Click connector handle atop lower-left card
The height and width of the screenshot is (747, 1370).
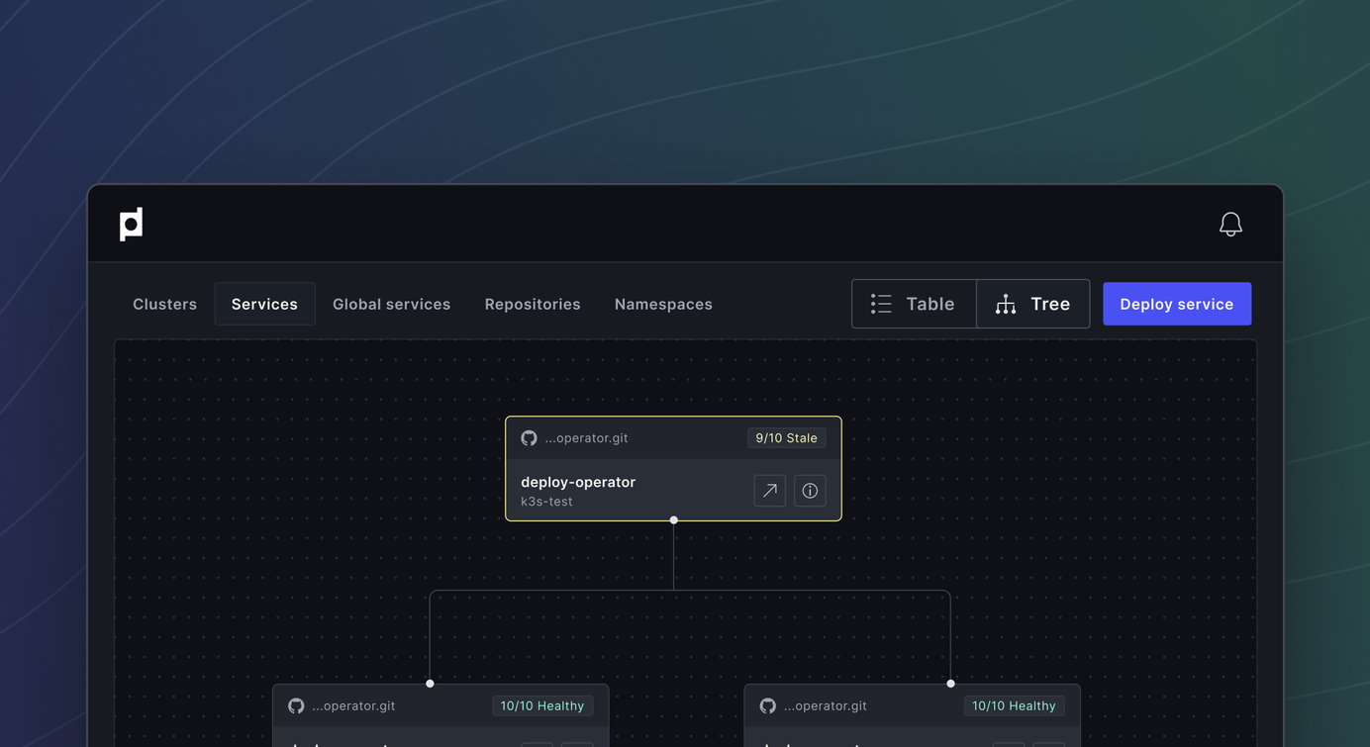click(x=430, y=683)
